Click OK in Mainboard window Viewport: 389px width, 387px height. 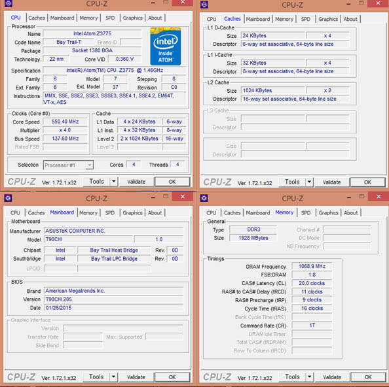coord(172,377)
